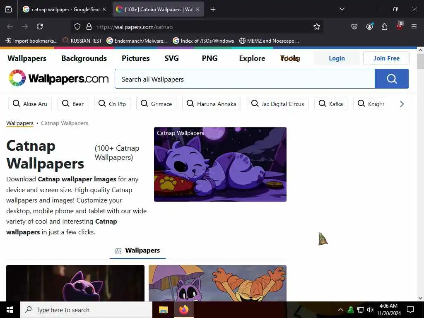Select the Bear search suggestion
The height and width of the screenshot is (318, 424).
[x=73, y=104]
